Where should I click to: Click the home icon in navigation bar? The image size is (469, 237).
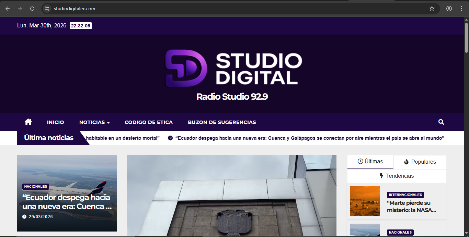[x=28, y=122]
